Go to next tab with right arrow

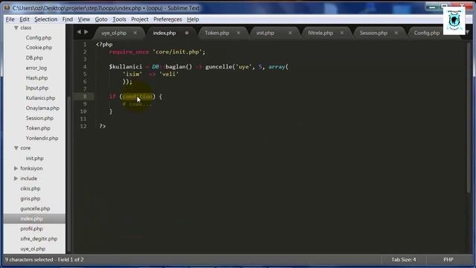[x=86, y=32]
